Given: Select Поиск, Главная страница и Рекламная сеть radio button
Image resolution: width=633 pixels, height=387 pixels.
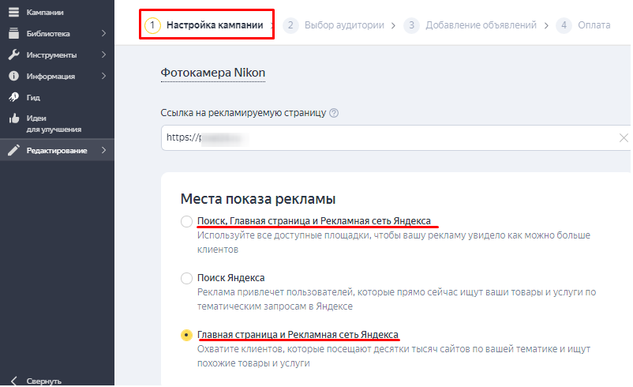Looking at the screenshot, I should (186, 221).
